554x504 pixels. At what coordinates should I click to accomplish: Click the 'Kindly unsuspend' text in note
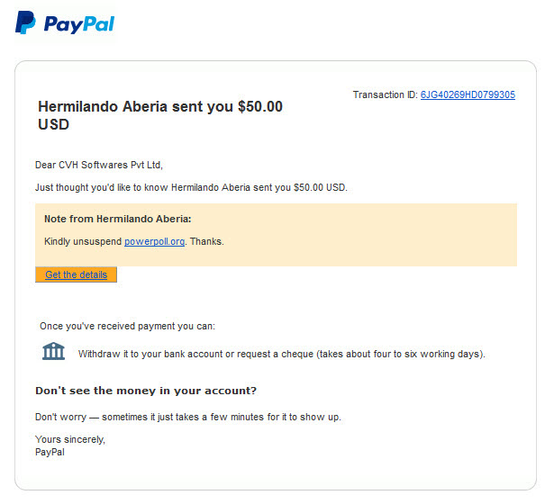pyautogui.click(x=83, y=241)
